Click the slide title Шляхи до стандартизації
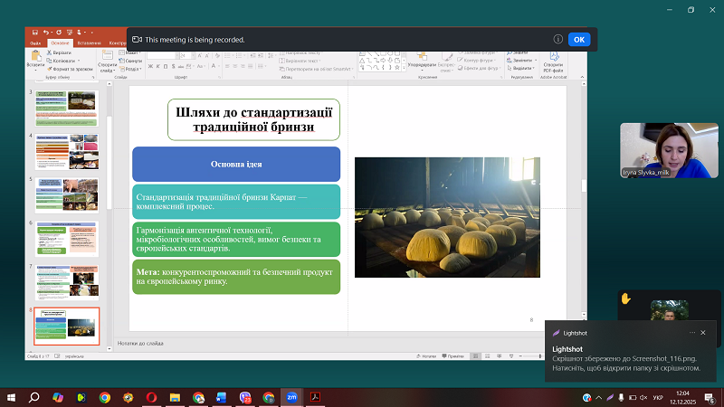Screen dimensions: 724x407 pos(253,119)
